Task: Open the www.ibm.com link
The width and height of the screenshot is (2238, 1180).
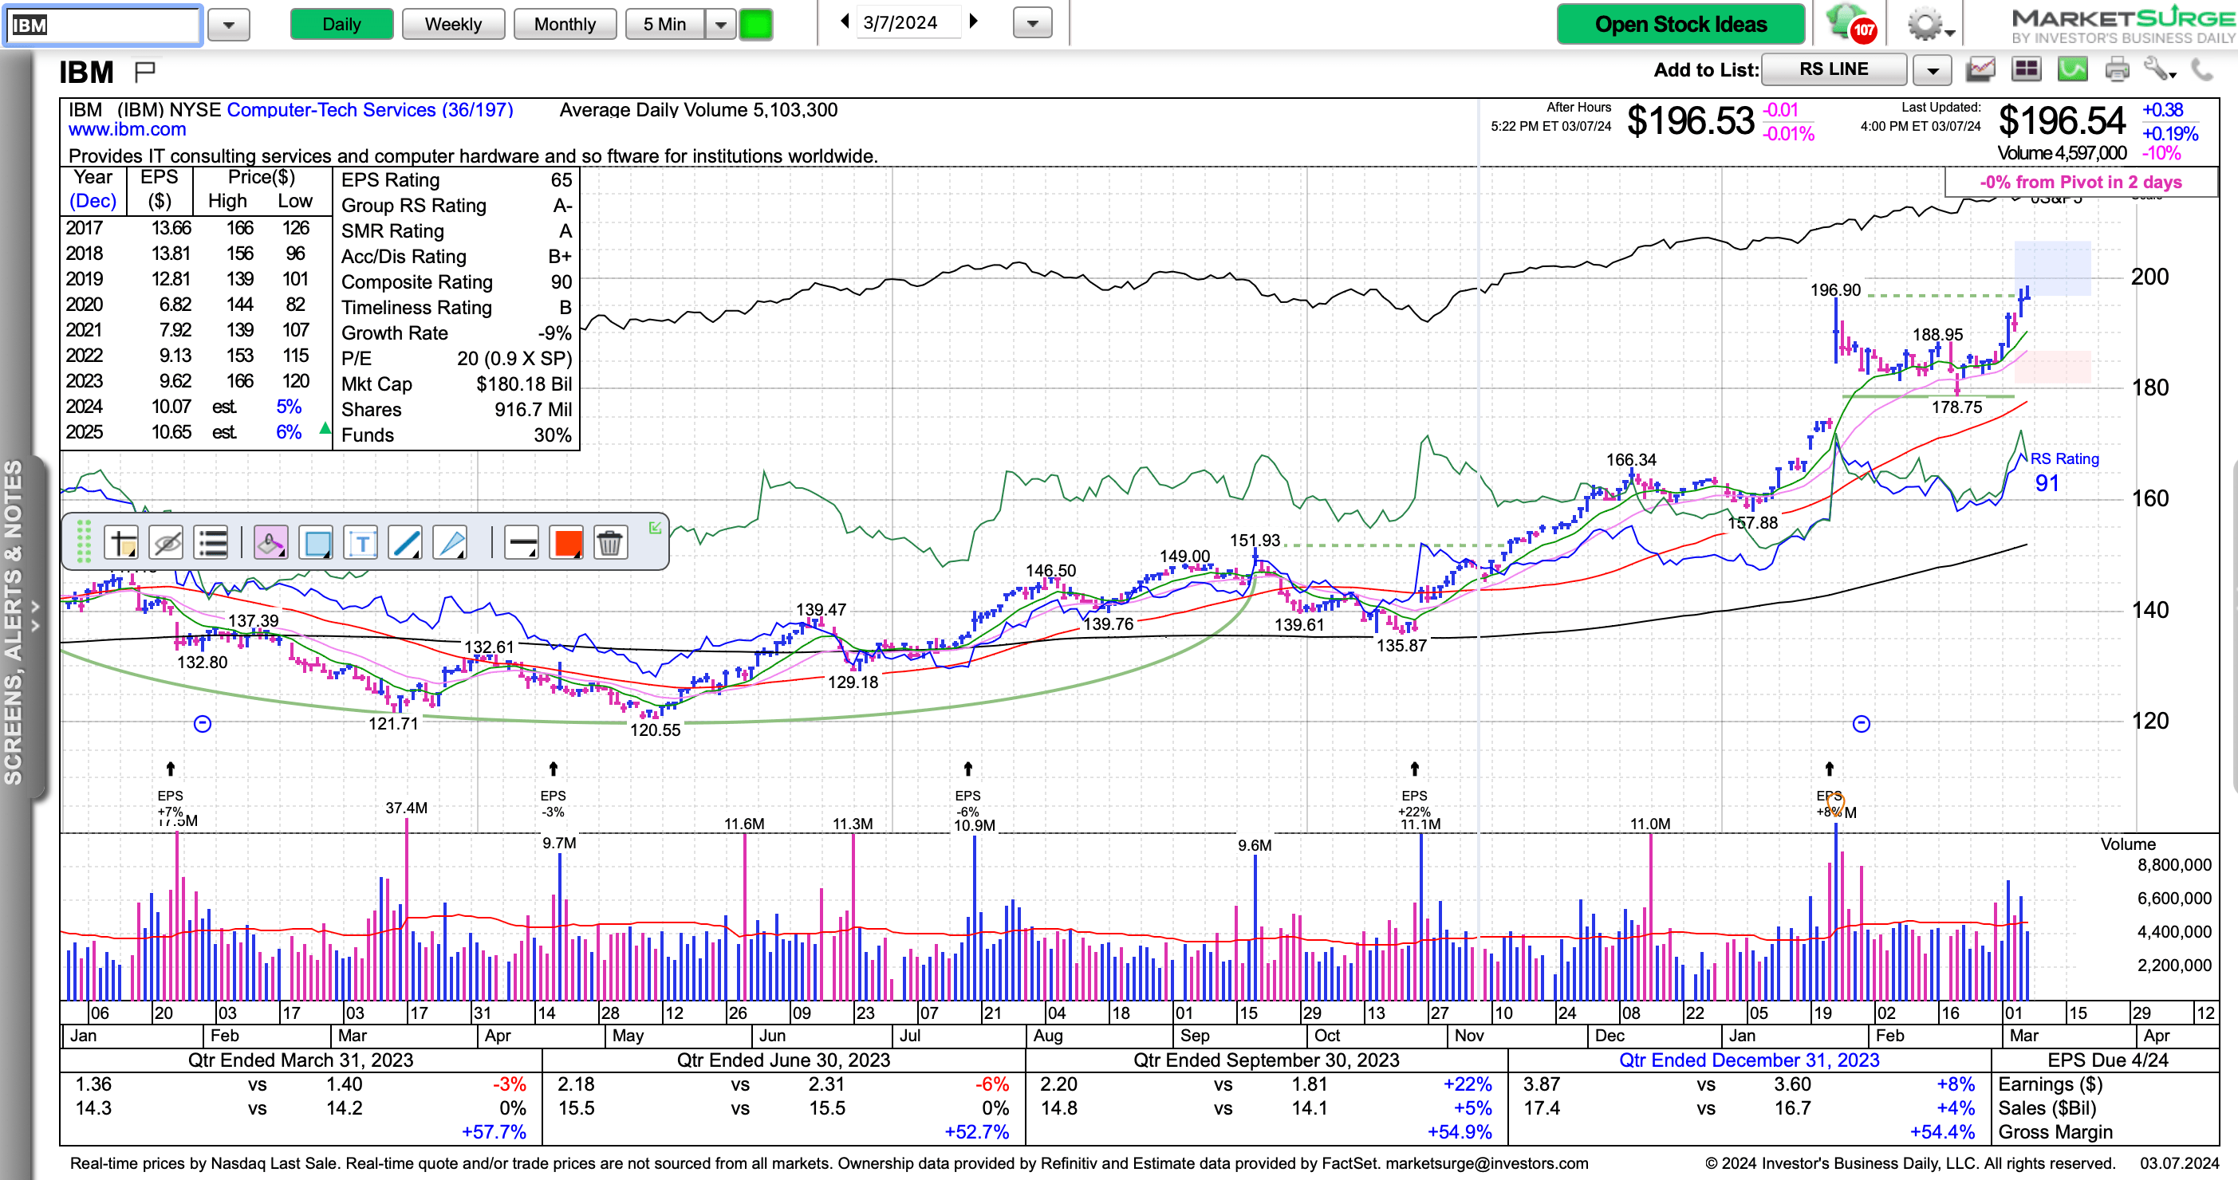Action: click(127, 129)
